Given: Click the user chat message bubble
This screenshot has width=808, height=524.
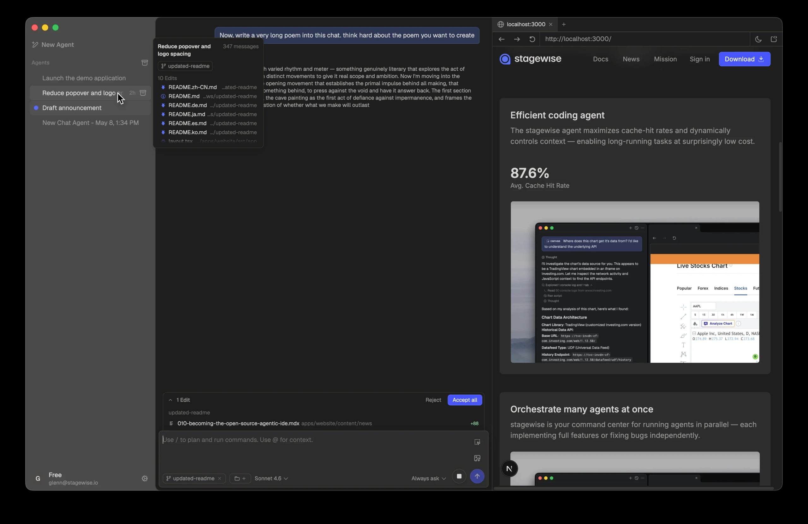Looking at the screenshot, I should point(347,35).
